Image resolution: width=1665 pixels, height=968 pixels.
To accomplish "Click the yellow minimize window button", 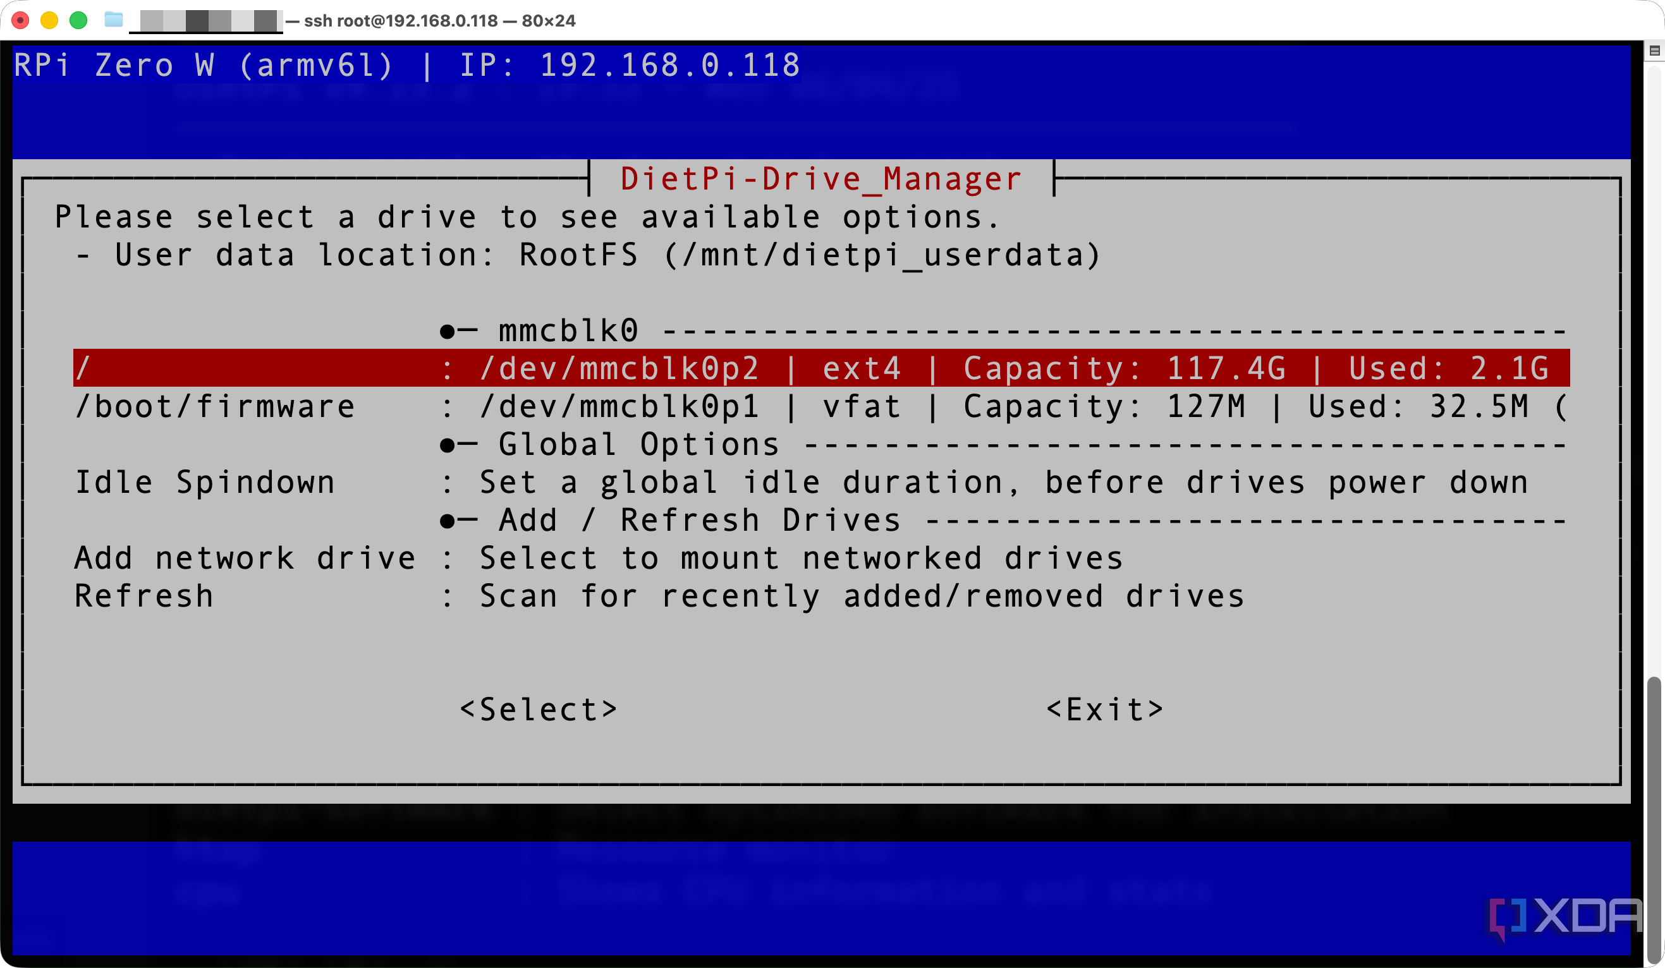I will 49,20.
